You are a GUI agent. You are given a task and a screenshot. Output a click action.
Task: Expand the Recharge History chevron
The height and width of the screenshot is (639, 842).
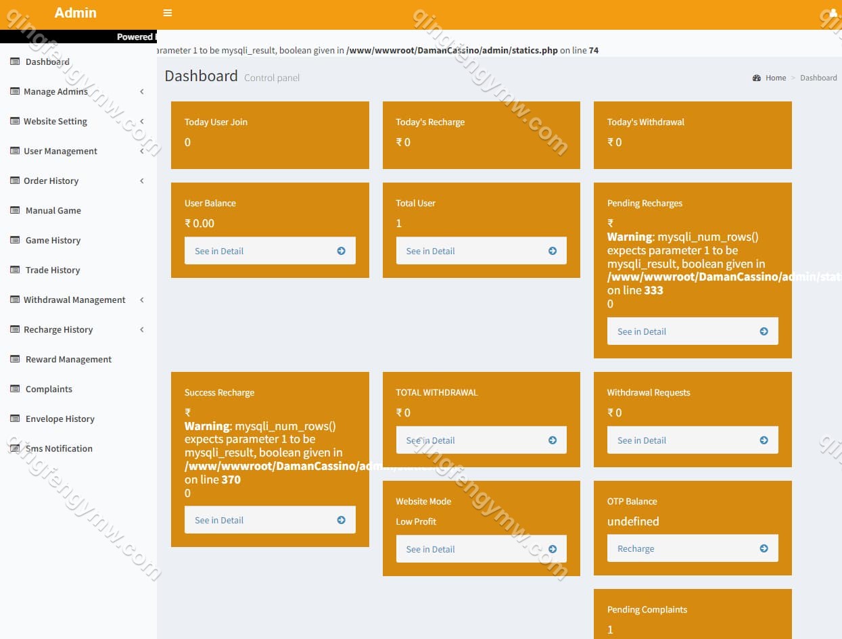pyautogui.click(x=142, y=329)
